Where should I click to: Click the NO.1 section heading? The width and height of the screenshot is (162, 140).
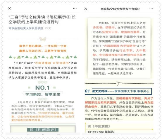pyautogui.click(x=42, y=88)
